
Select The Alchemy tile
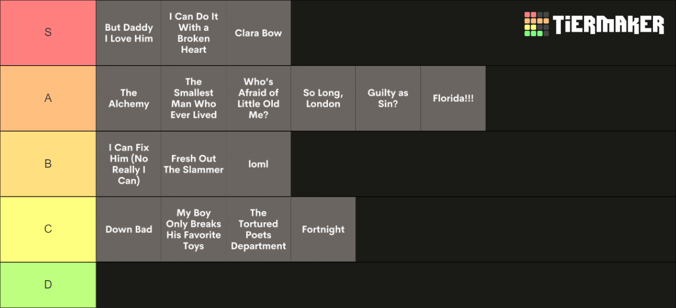tap(129, 98)
